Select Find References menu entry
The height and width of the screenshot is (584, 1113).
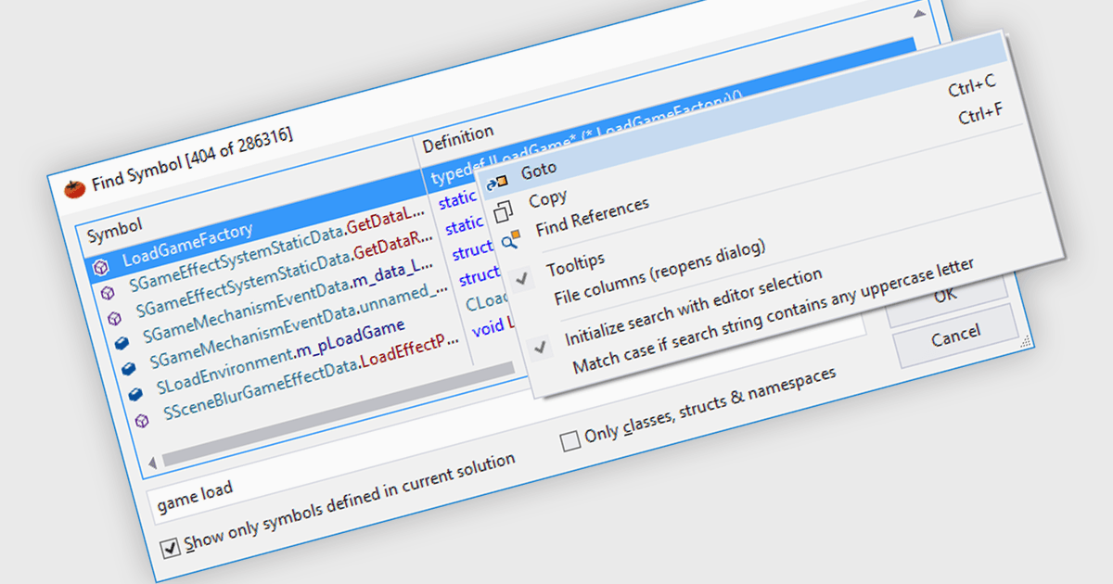592,215
